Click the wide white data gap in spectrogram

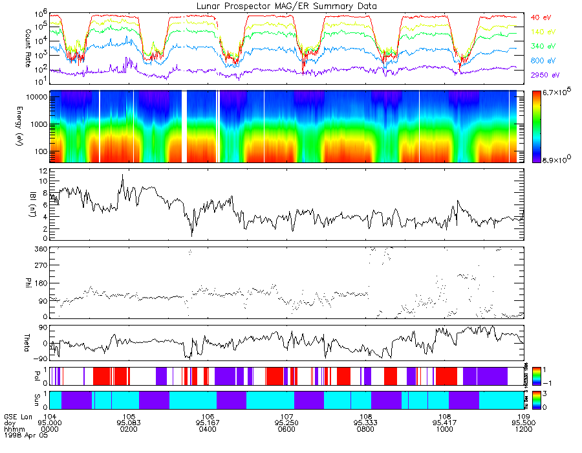(x=184, y=127)
